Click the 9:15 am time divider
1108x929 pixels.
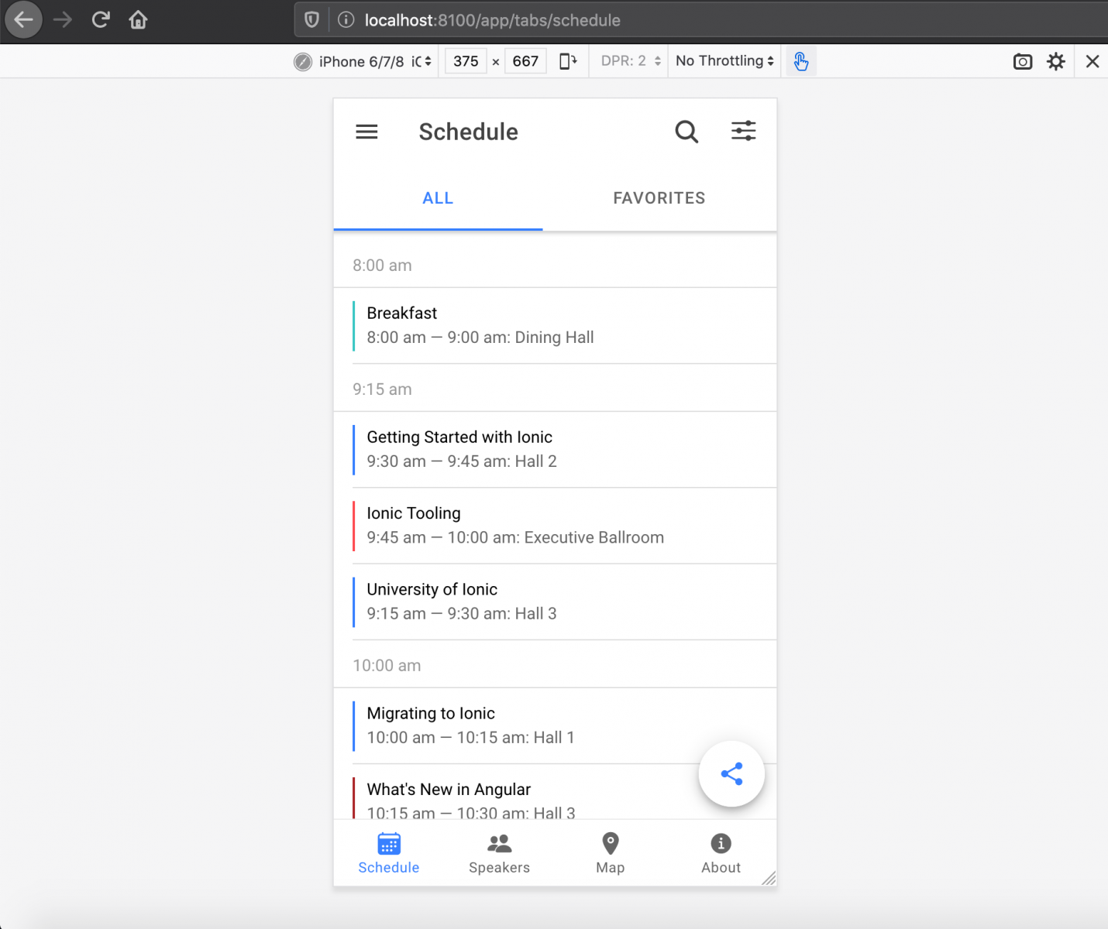tap(555, 388)
